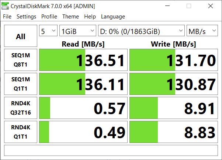Screen dimensions: 222x160
Task: Minimize the CrystalDiskMark window
Action: tap(167, 6)
